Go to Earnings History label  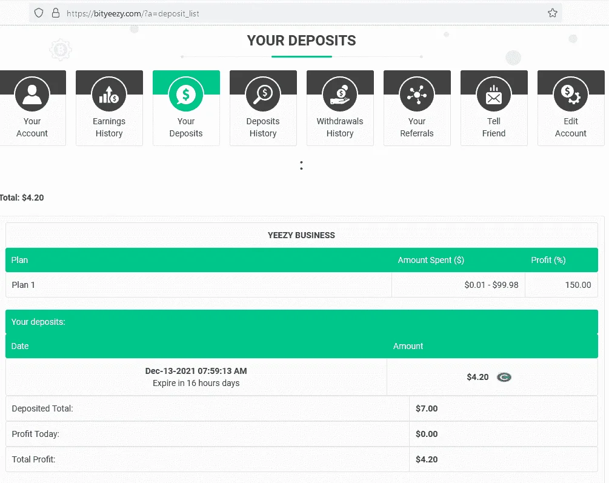click(x=109, y=127)
